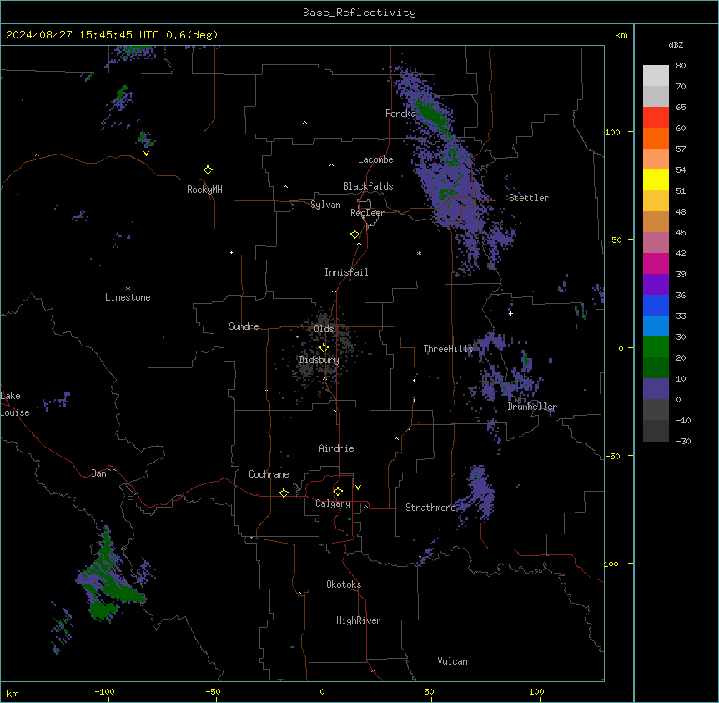719x703 pixels.
Task: Click the Innisfail city label
Action: [x=346, y=272]
